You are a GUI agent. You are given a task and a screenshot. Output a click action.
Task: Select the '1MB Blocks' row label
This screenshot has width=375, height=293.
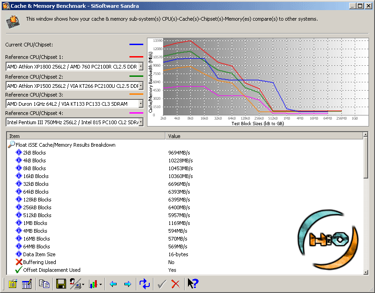35,223
